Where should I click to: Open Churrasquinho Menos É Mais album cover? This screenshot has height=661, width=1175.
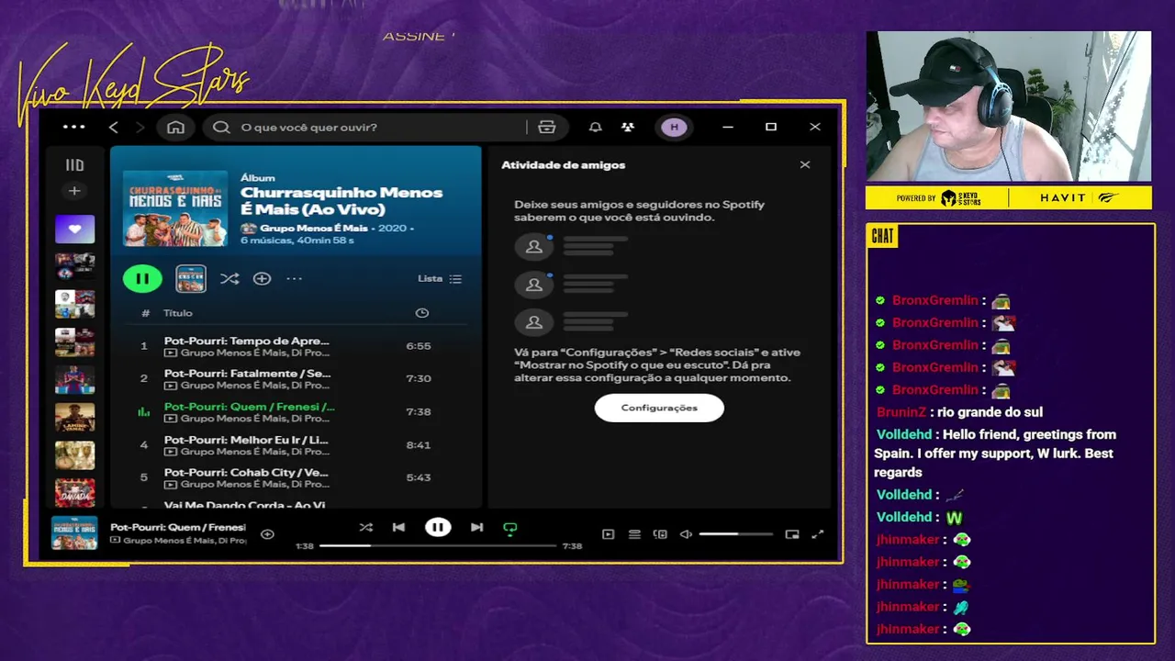[x=175, y=207]
